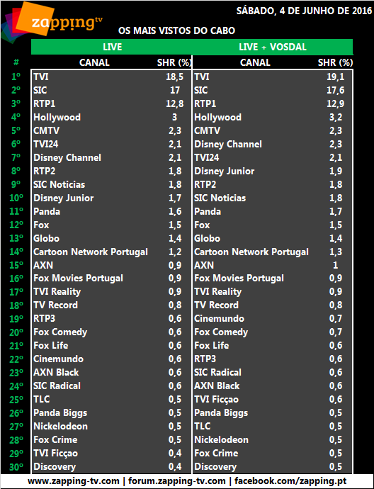Click the share value 1,2
This screenshot has height=489, width=374.
tap(175, 252)
